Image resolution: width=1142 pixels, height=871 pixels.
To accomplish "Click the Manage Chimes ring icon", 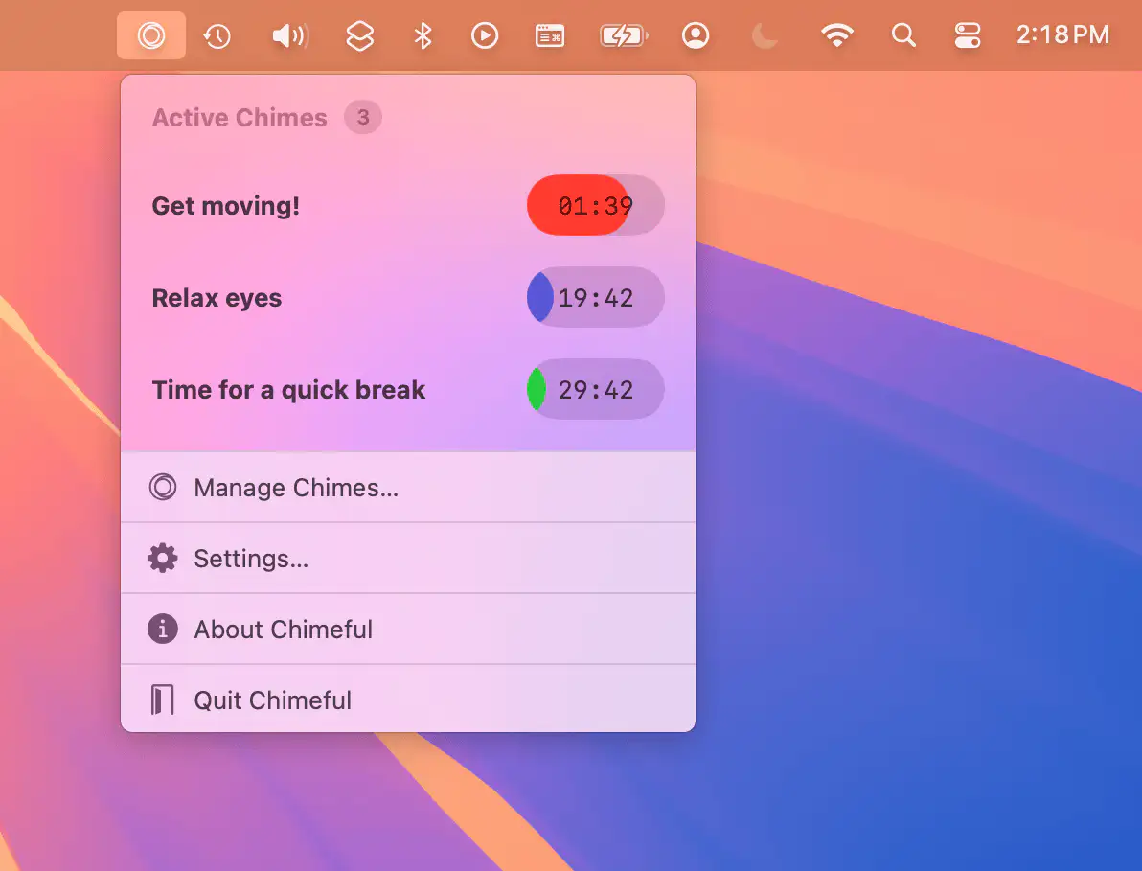I will (163, 487).
